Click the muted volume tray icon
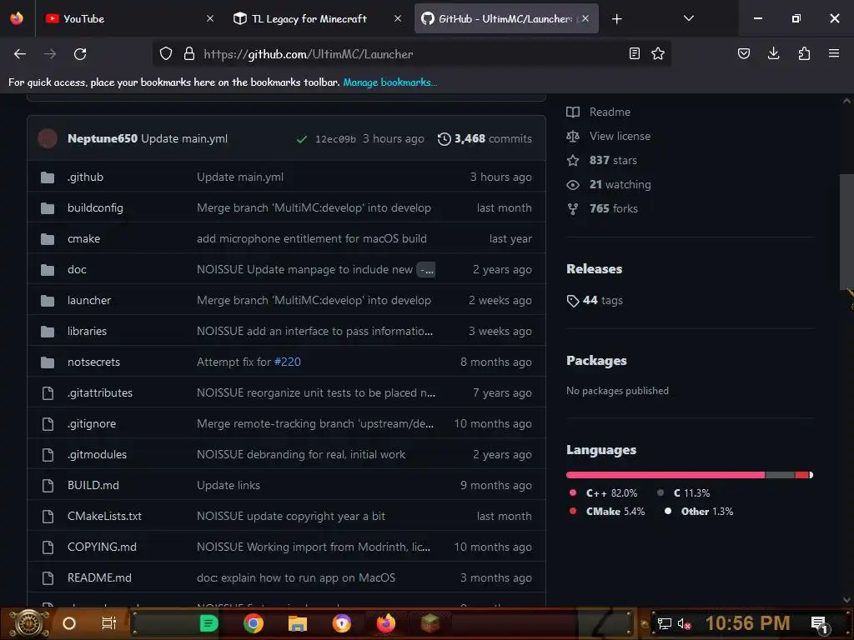Screen dimensions: 854x640 coord(684,623)
